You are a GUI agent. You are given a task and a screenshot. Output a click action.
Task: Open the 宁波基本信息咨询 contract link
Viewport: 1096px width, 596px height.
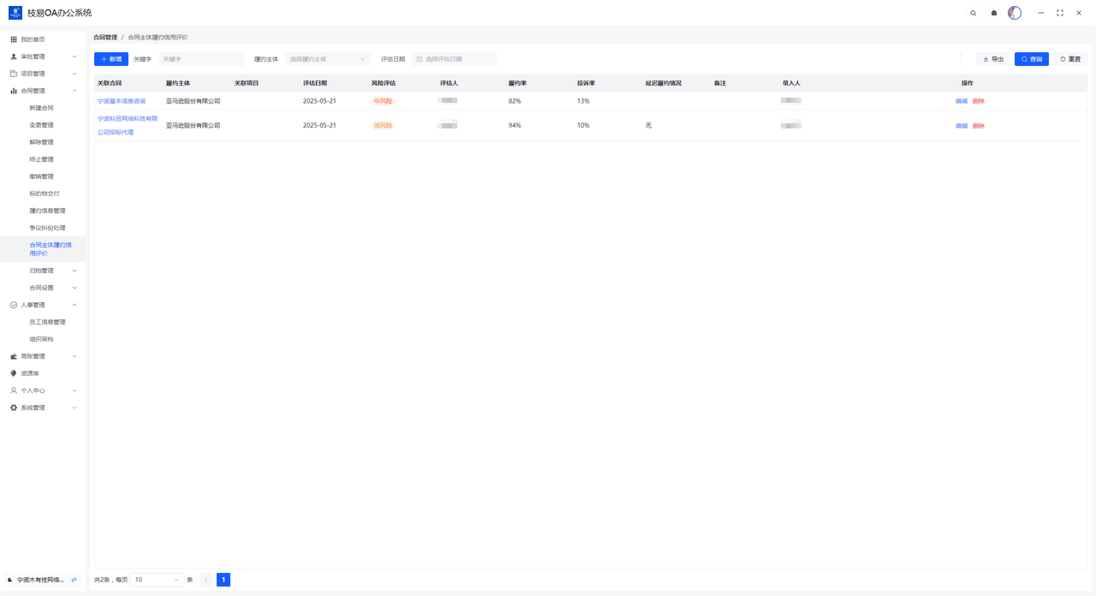click(x=122, y=101)
